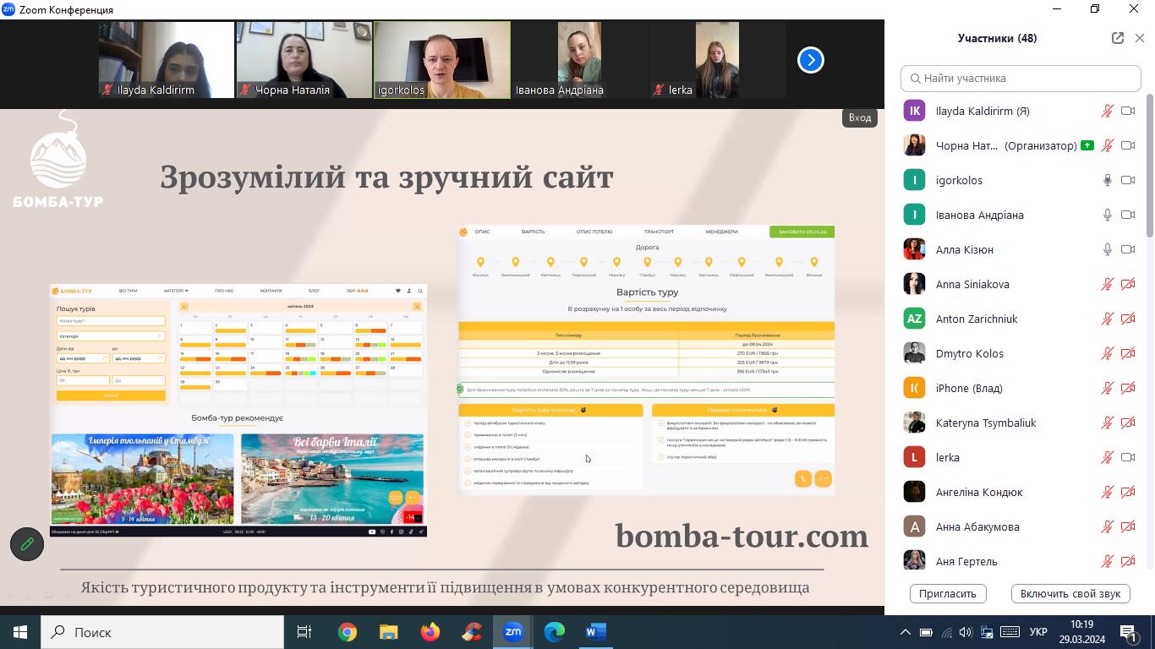The width and height of the screenshot is (1155, 649).
Task: Show next video thumbnails with the arrow
Action: coord(810,60)
